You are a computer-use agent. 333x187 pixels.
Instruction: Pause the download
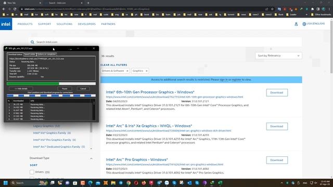click(65, 89)
